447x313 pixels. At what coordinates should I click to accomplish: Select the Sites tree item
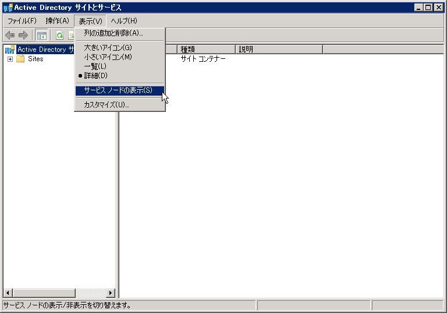click(36, 59)
